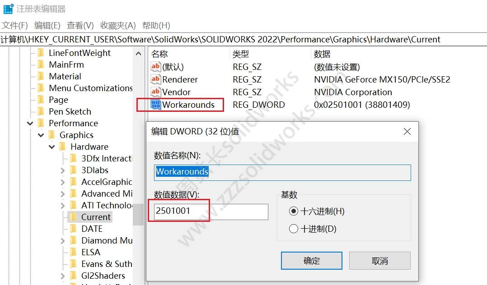Click the 取消 Cancel button
The height and width of the screenshot is (285, 487).
click(379, 261)
